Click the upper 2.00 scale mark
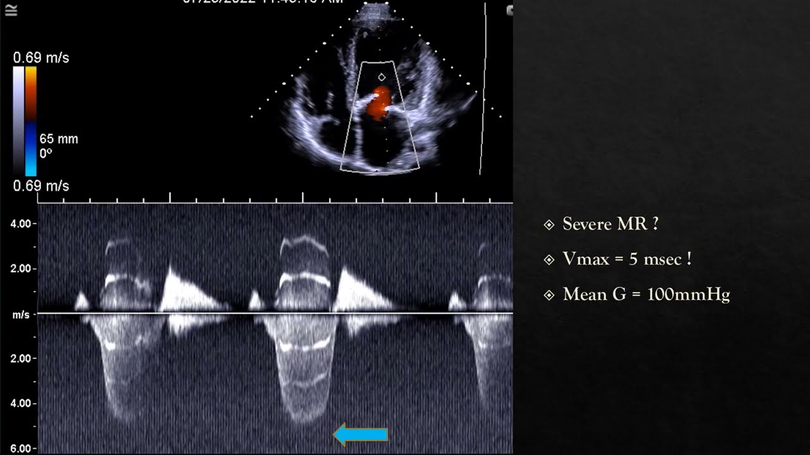 point(20,269)
